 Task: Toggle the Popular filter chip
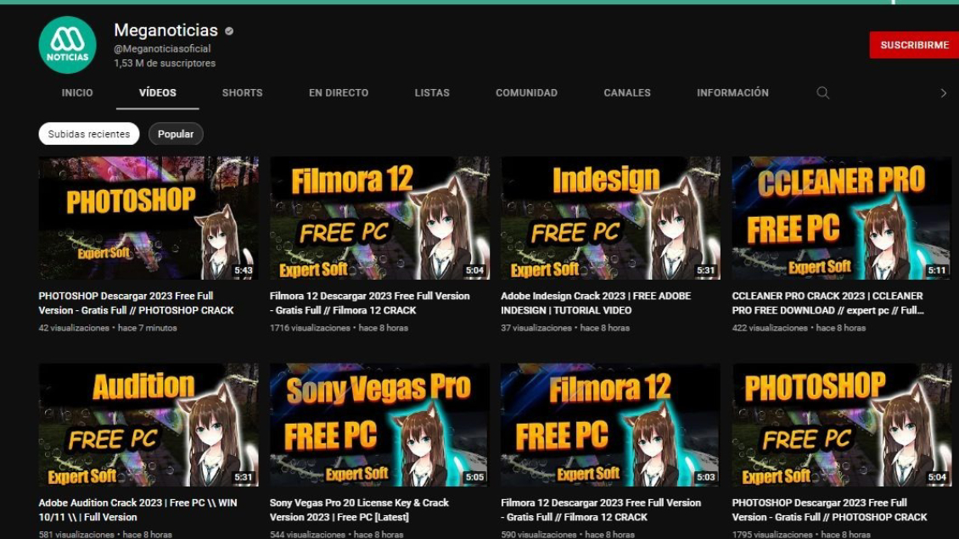(176, 133)
